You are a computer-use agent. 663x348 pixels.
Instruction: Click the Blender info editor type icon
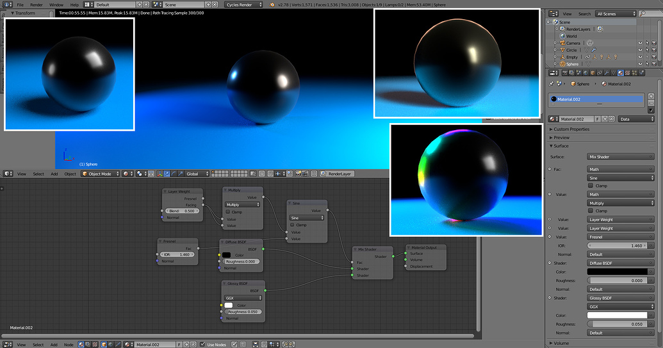[x=8, y=4]
